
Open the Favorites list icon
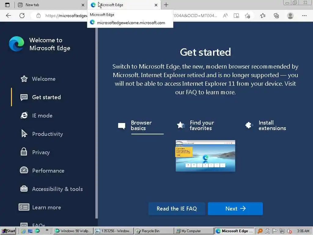263,16
